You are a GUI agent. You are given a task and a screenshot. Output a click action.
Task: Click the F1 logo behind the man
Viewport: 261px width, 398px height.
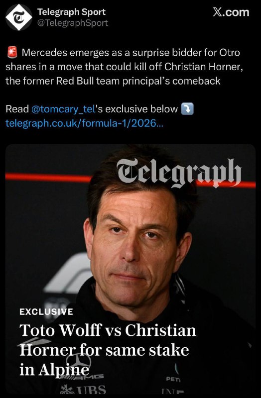tap(68, 273)
